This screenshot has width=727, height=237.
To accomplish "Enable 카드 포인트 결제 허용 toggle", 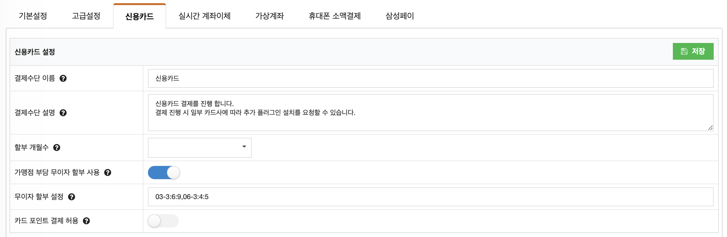I will pos(163,221).
